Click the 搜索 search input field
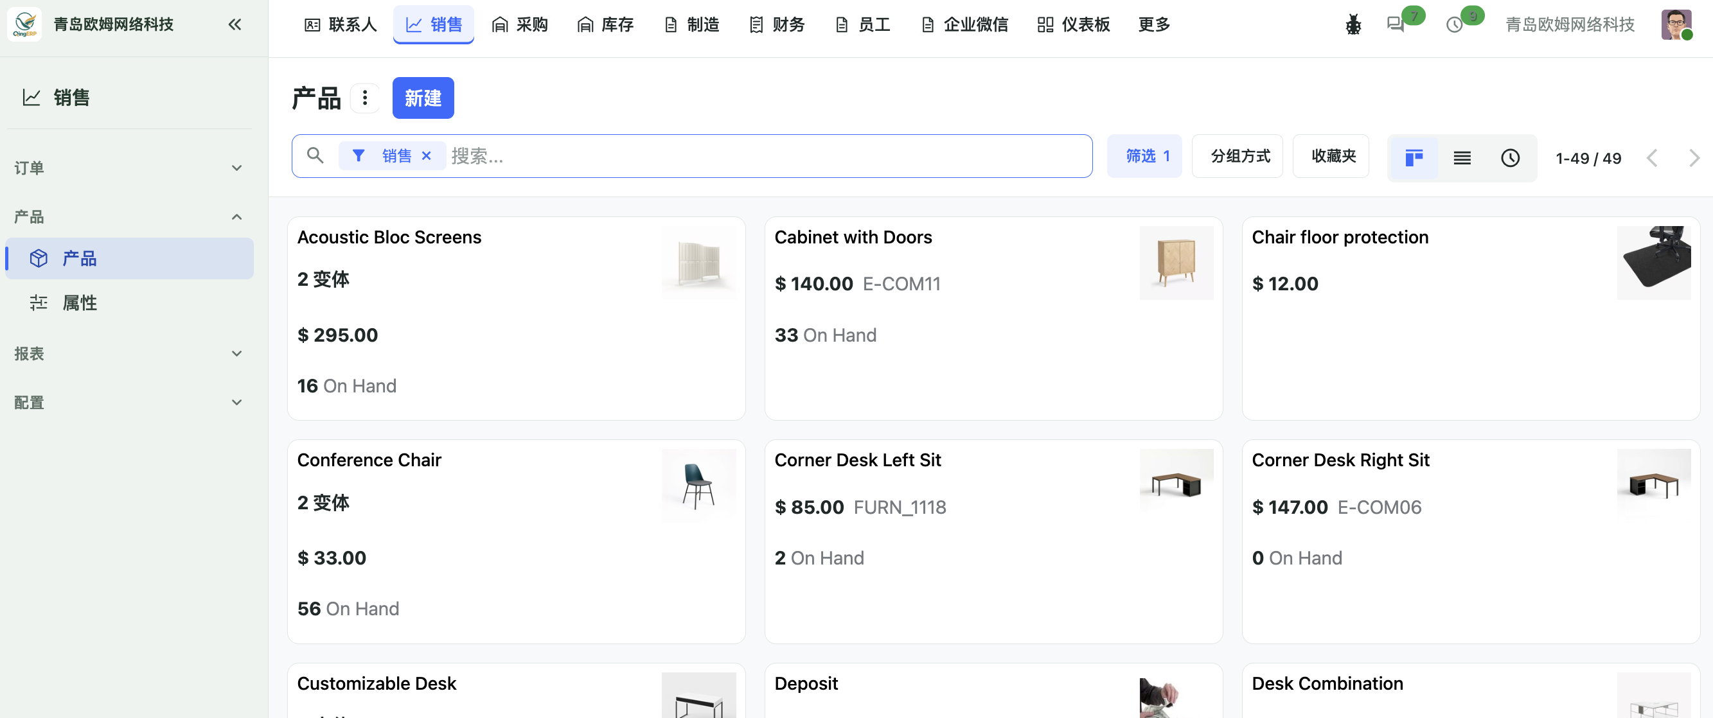 (768, 156)
